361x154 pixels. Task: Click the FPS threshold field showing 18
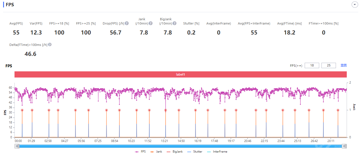click(312, 65)
